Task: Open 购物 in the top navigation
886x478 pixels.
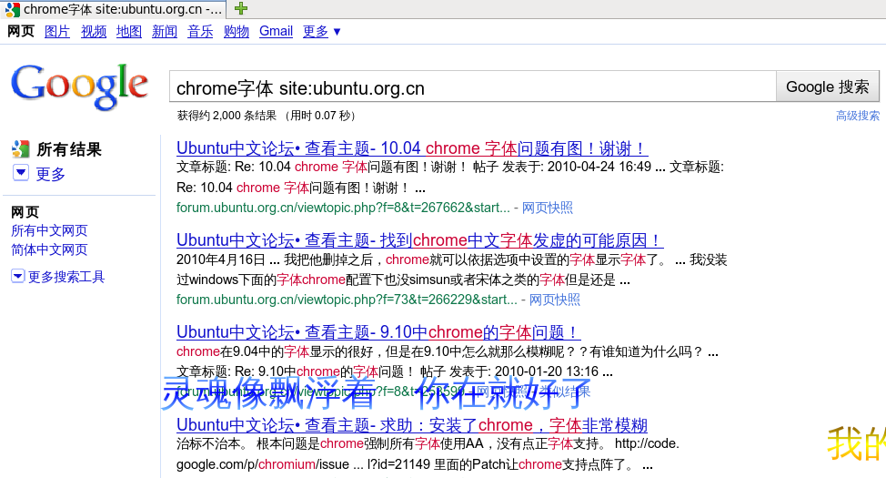Action: pos(237,32)
